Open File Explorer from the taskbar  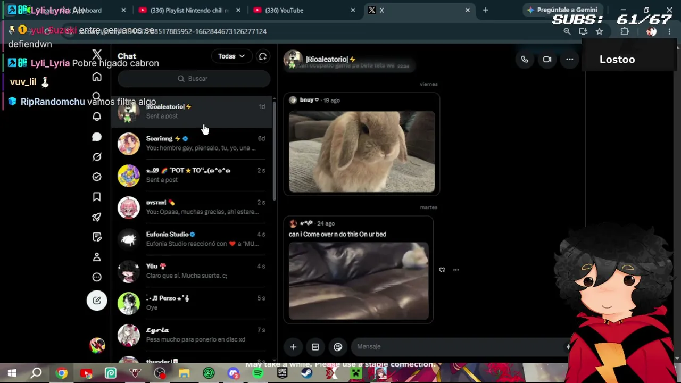[184, 373]
